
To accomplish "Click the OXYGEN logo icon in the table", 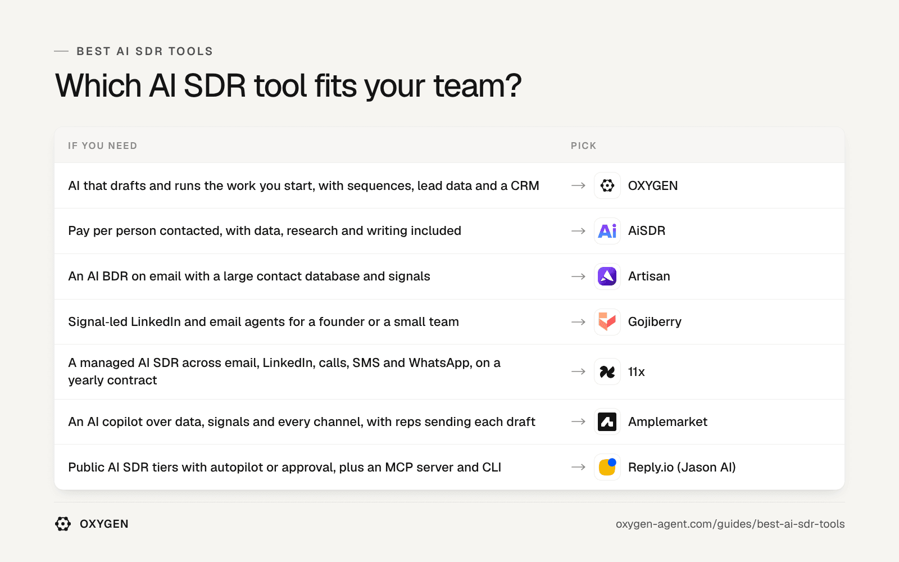I will tap(607, 185).
